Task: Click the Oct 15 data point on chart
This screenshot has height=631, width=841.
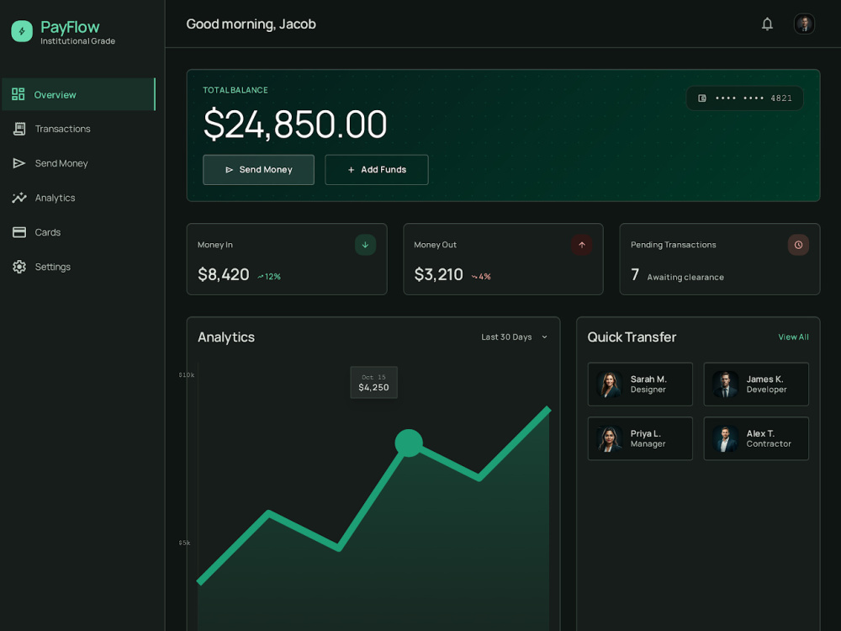Action: 409,443
